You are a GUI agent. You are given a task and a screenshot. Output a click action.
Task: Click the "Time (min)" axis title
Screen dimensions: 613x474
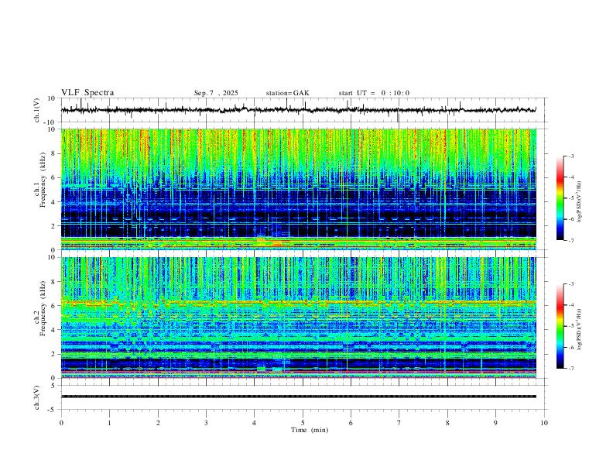[310, 430]
